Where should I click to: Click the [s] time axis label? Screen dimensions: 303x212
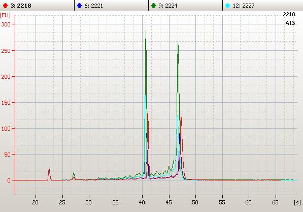tap(297, 202)
